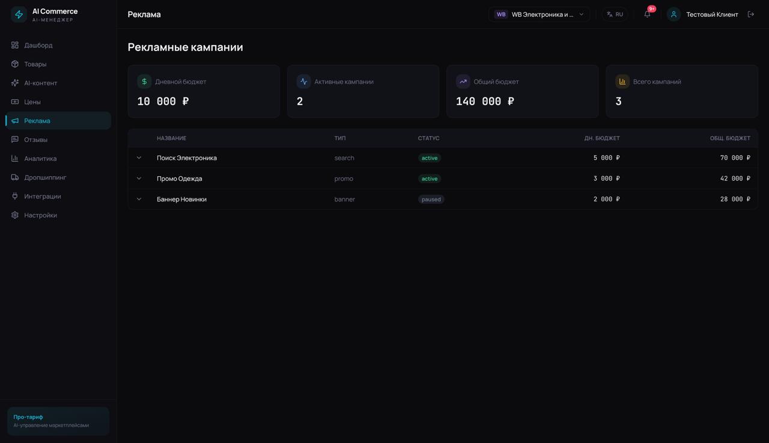Expand the Баннер Новинки campaign row

pos(139,199)
